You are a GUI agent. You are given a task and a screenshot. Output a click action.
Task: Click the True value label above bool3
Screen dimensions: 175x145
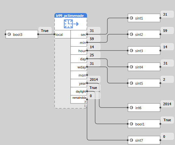(x=45, y=31)
